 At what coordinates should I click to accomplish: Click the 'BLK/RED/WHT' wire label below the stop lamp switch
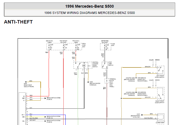(x=105, y=75)
